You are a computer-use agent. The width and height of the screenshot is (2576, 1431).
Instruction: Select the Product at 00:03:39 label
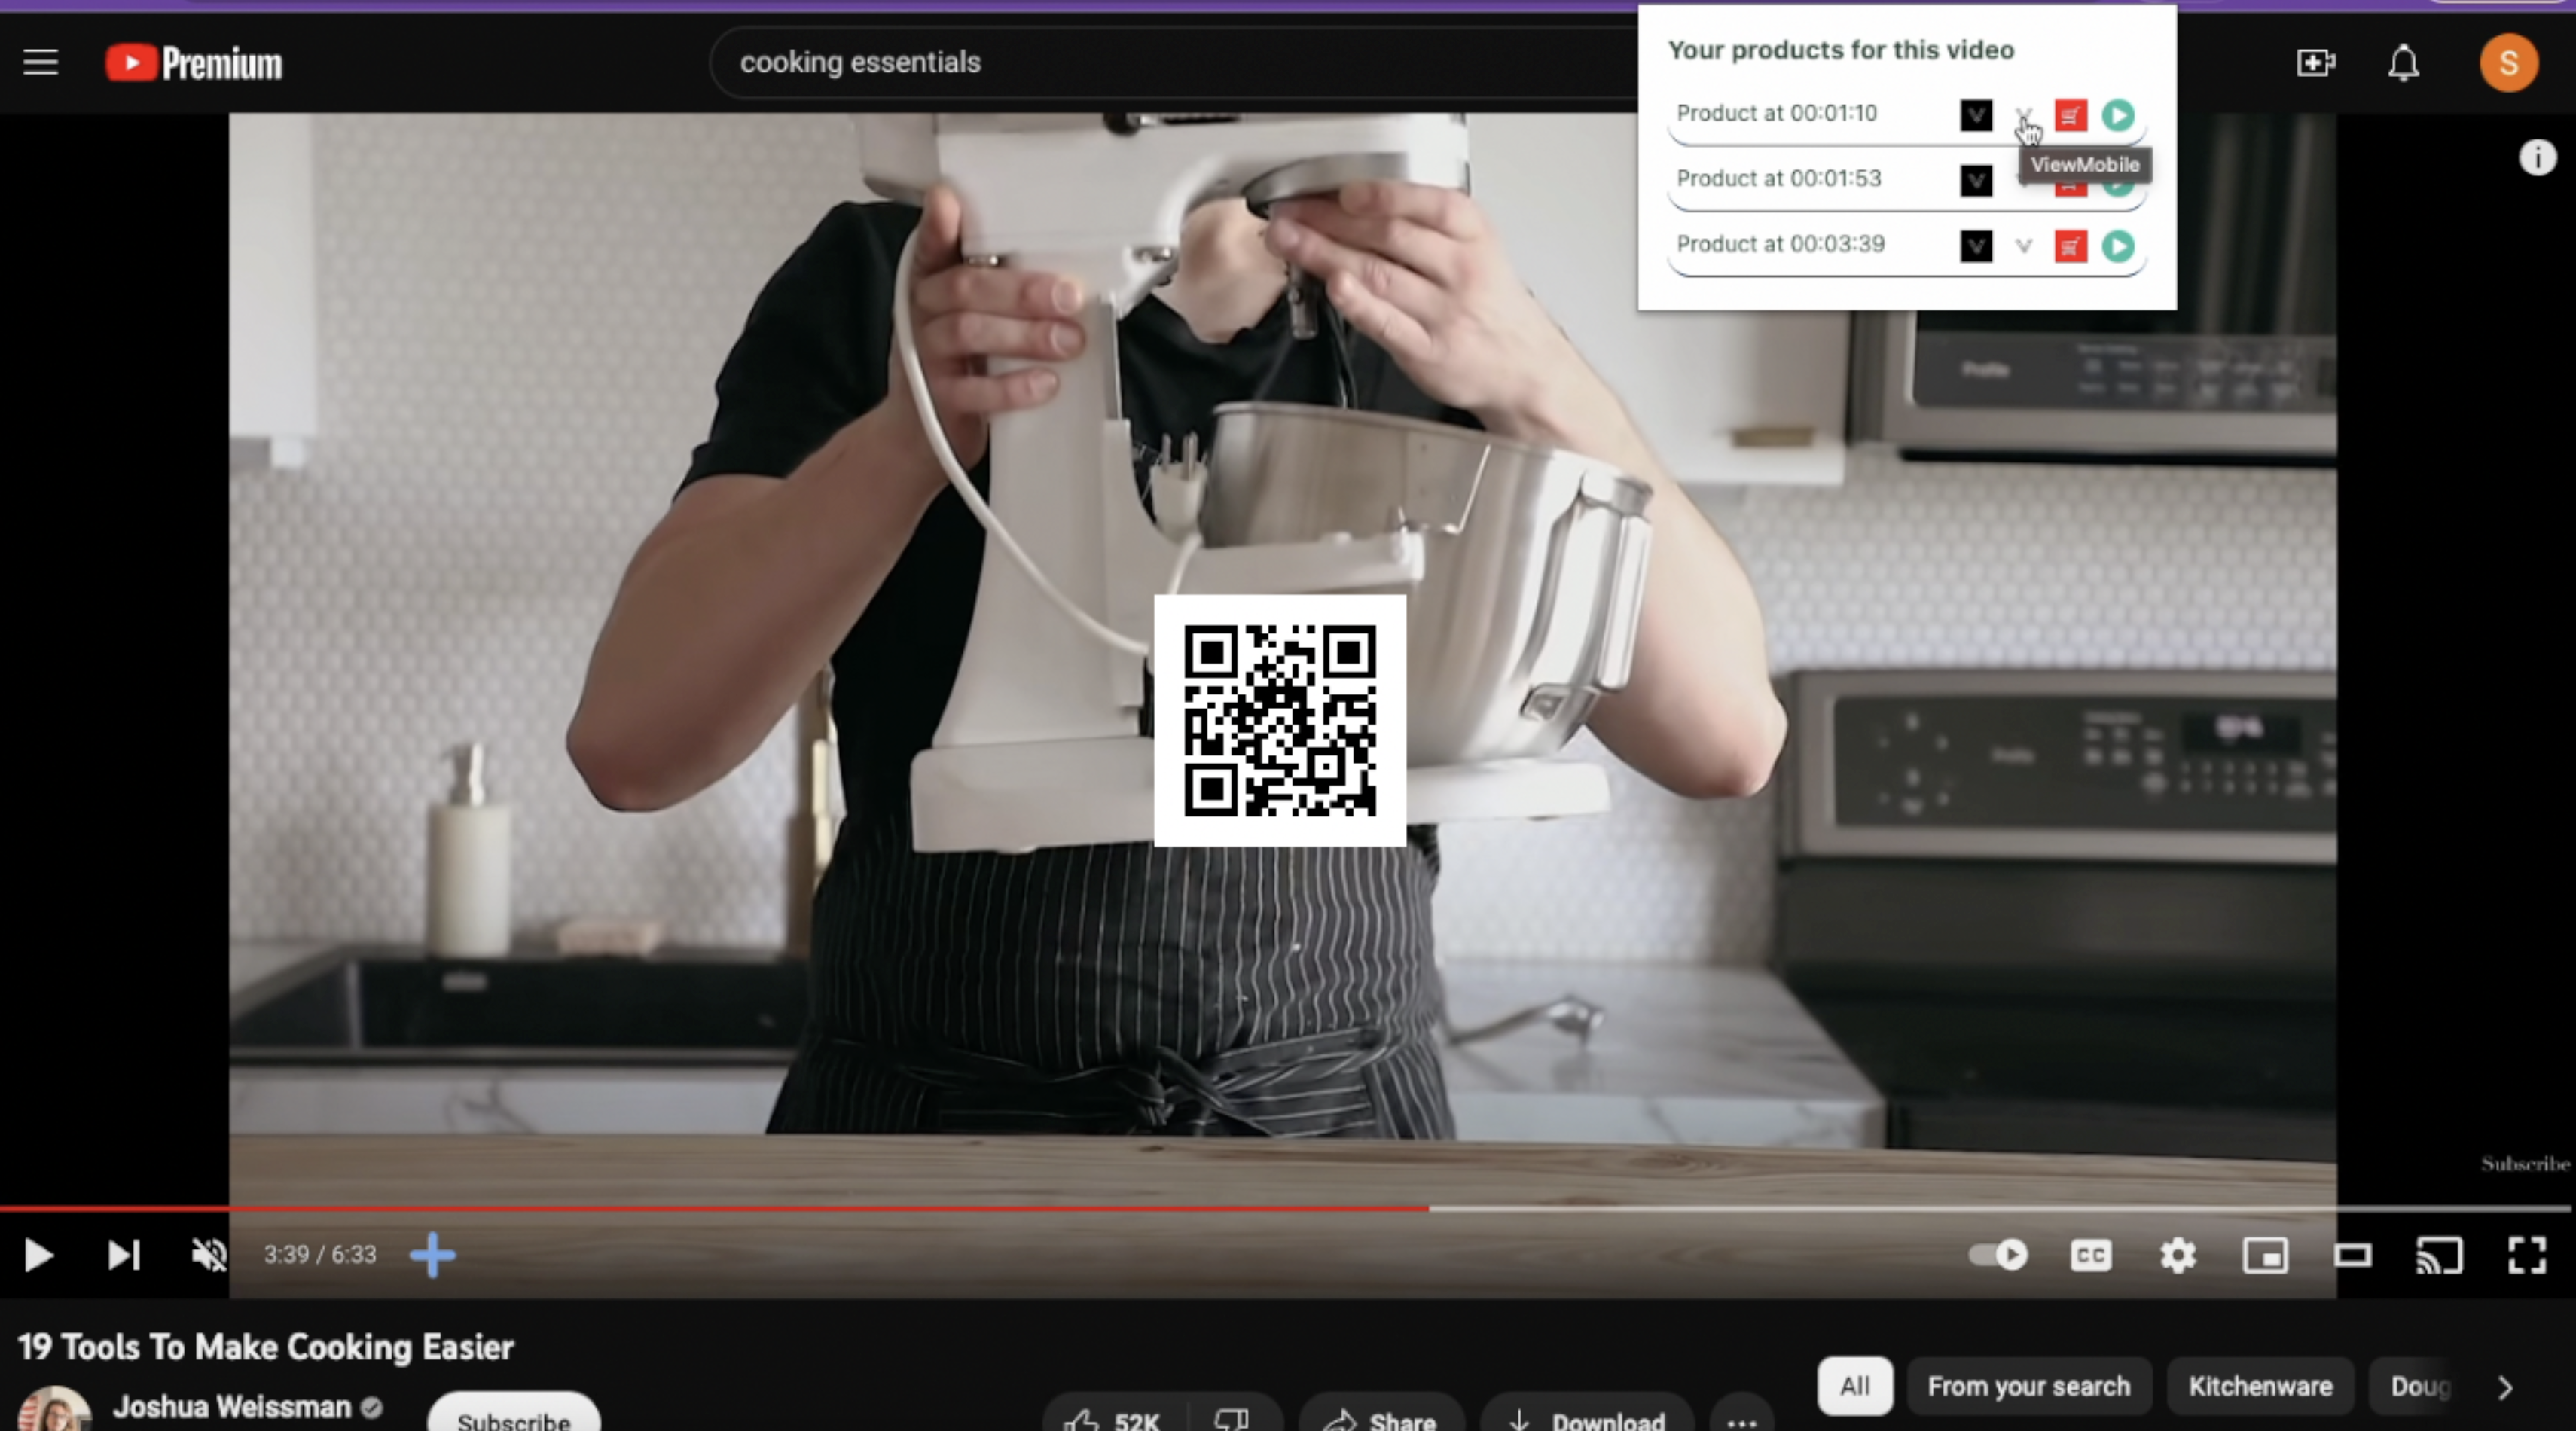[x=1780, y=244]
